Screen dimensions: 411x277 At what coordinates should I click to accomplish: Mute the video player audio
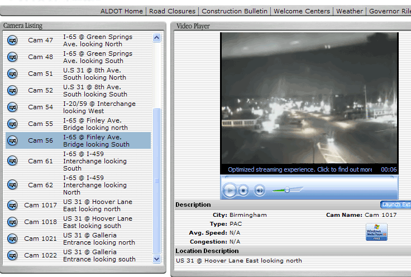(x=260, y=191)
